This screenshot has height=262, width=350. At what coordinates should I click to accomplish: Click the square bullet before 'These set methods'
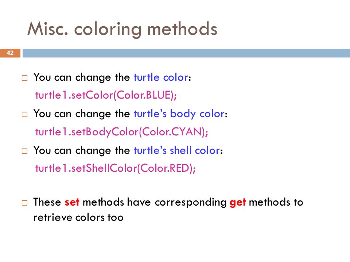coord(24,203)
